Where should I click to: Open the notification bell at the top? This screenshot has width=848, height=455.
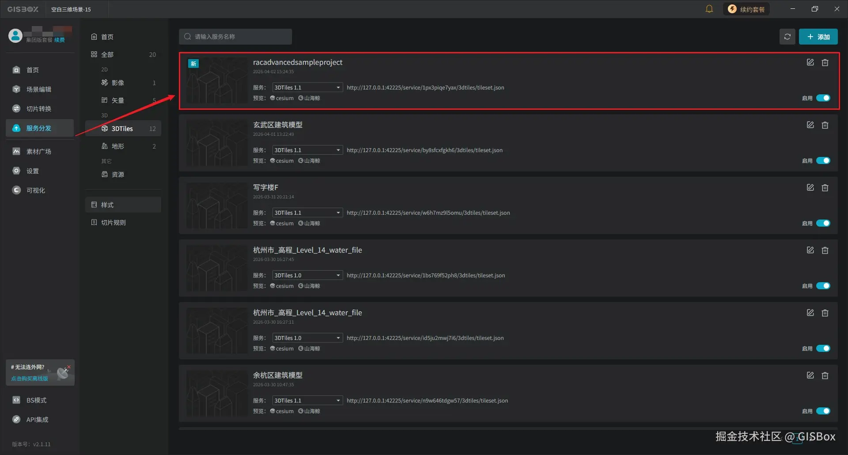[x=709, y=9]
